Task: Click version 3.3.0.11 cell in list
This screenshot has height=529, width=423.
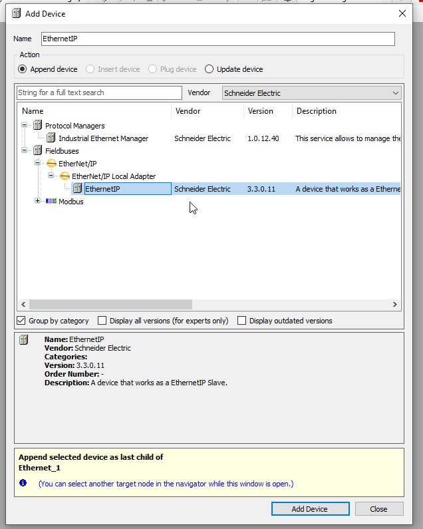Action: 261,189
